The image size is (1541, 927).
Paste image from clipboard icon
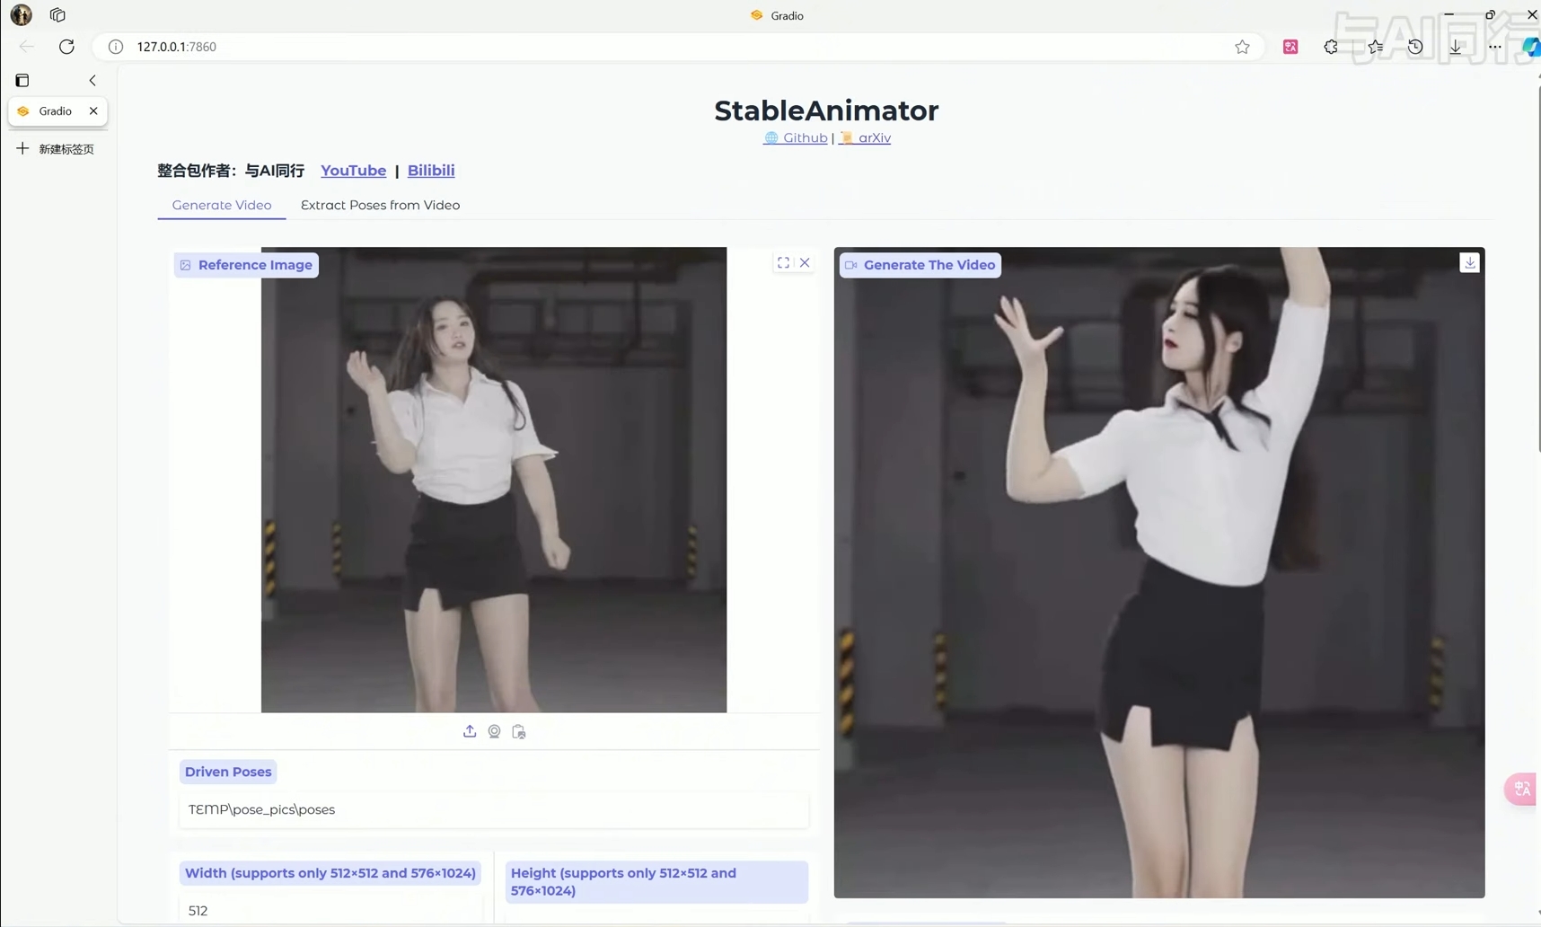(x=518, y=731)
